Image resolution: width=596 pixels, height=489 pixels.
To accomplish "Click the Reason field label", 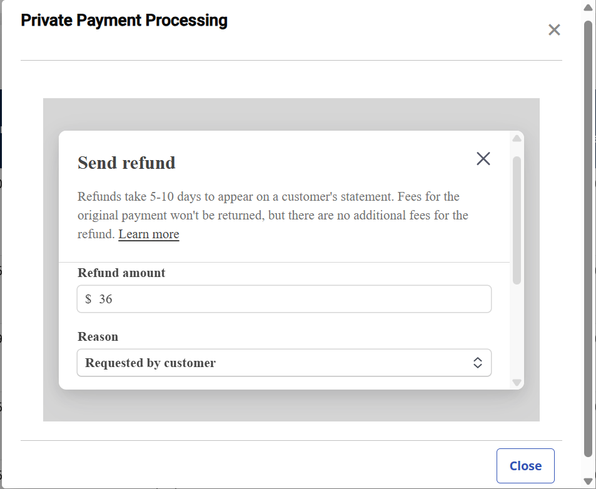I will pos(98,336).
